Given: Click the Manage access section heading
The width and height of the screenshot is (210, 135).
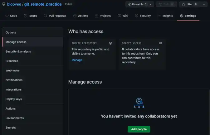Looking at the screenshot, I should click(85, 82).
